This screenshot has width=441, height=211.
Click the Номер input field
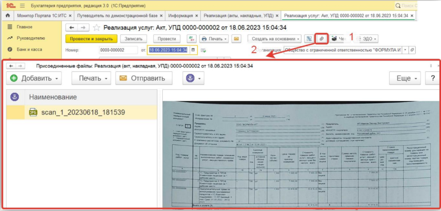click(118, 50)
